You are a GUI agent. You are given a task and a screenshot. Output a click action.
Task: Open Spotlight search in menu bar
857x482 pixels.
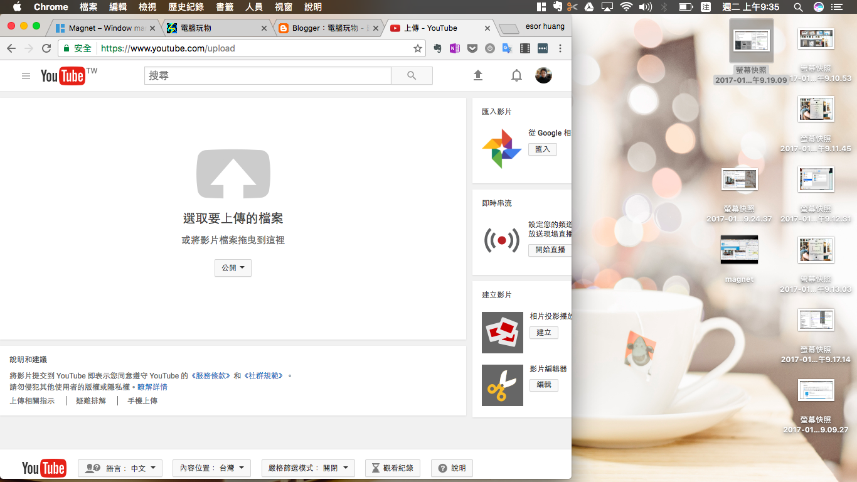pos(798,7)
